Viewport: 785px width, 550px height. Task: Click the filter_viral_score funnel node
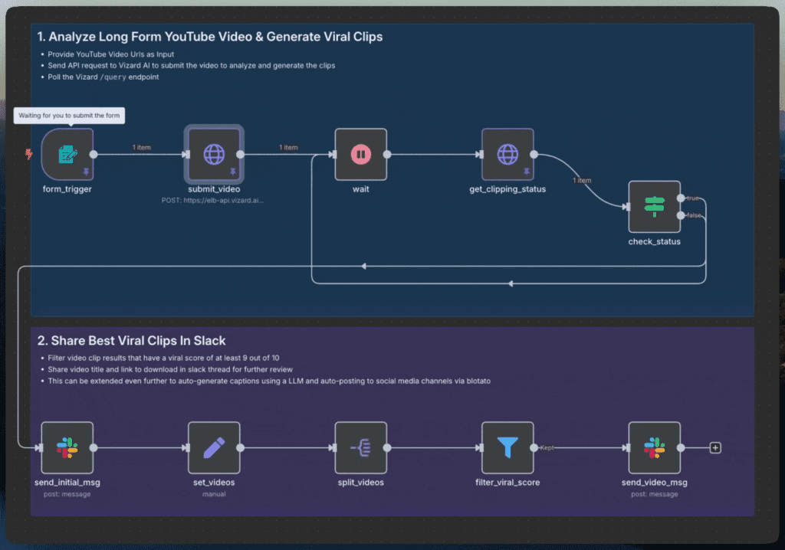pos(507,447)
